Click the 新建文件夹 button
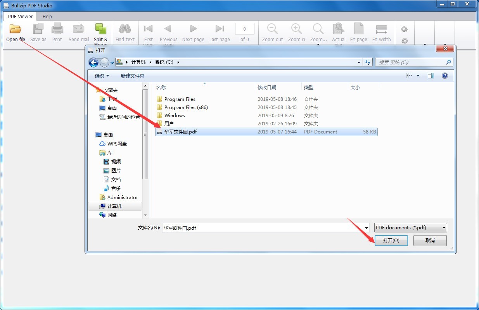479x310 pixels. pos(133,76)
